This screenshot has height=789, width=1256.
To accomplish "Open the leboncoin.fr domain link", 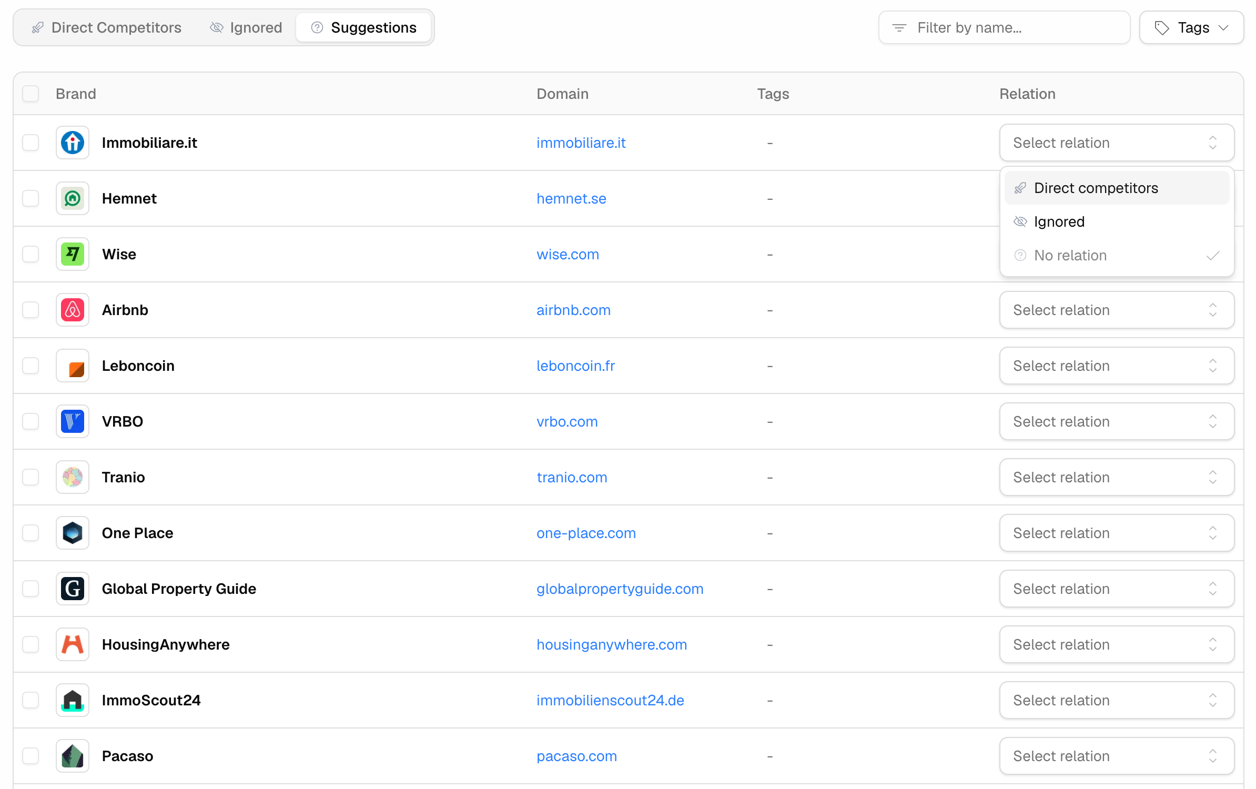I will (x=575, y=366).
